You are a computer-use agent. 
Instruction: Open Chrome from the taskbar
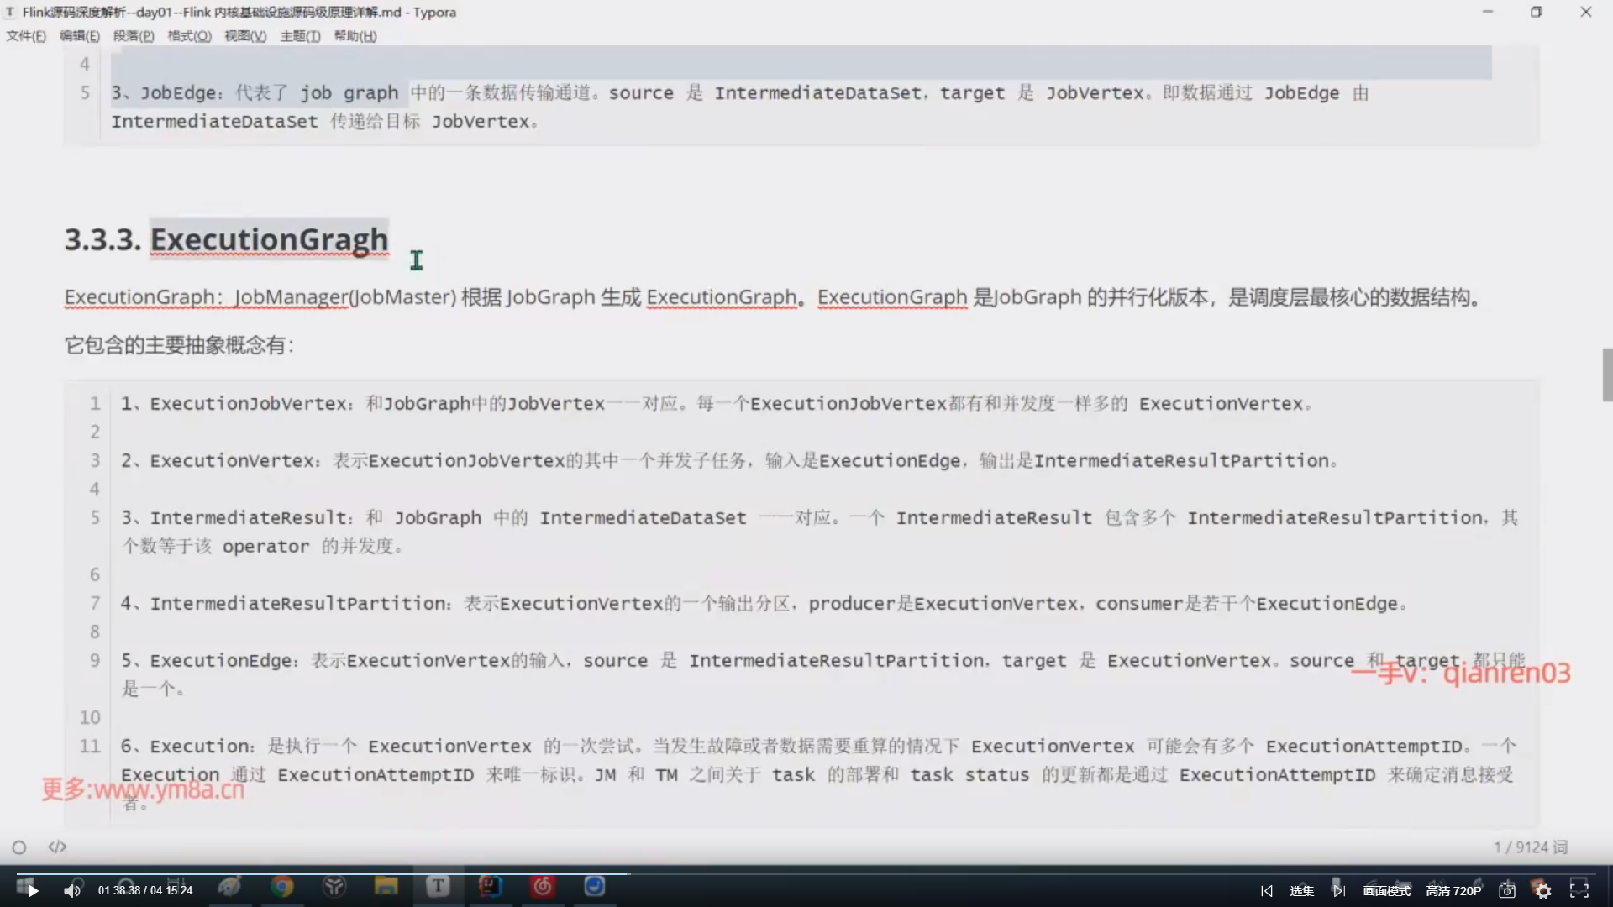[282, 887]
